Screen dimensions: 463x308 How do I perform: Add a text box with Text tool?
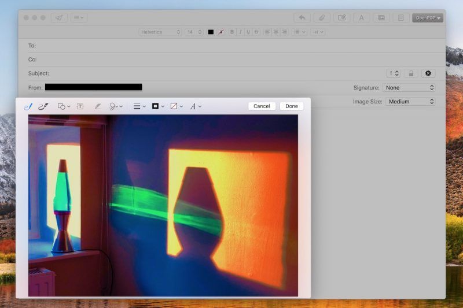tap(80, 106)
